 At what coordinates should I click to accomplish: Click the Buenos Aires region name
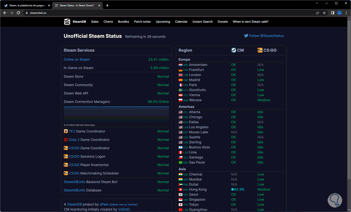(199, 147)
